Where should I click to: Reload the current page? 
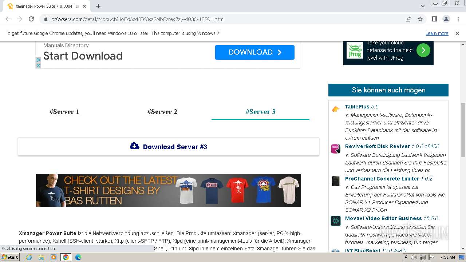tap(31, 19)
